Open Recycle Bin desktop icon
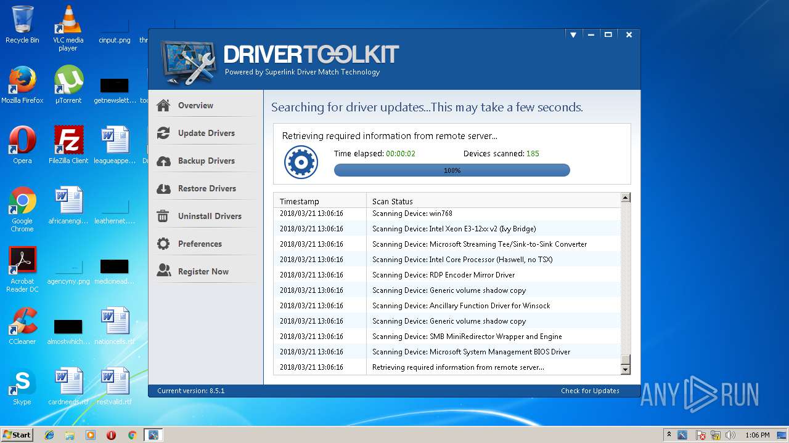 point(22,25)
